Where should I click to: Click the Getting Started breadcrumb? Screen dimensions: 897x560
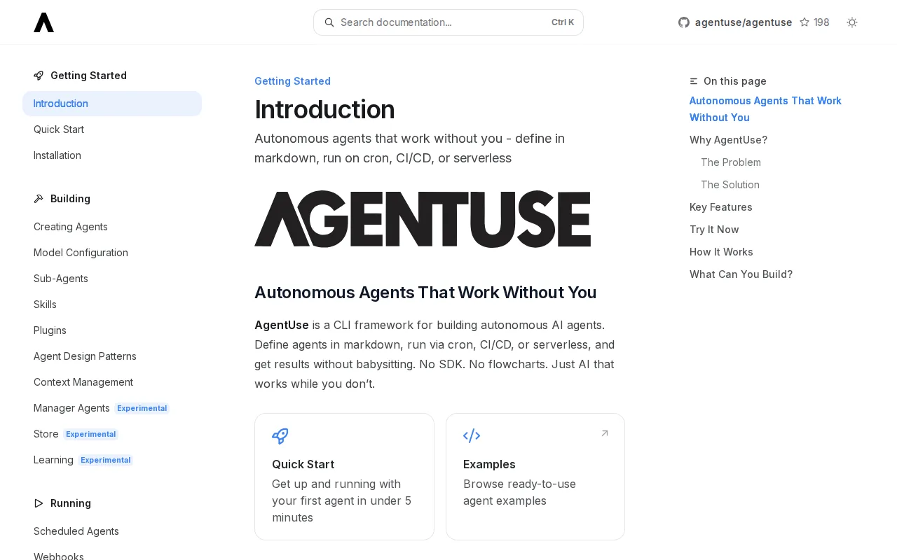pos(292,81)
